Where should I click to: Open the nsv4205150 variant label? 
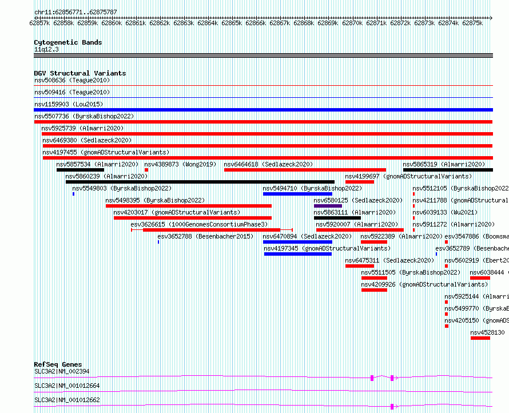tap(476, 320)
